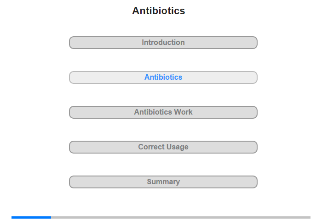
Task: Click the Antibiotics page title heading
Action: (159, 11)
